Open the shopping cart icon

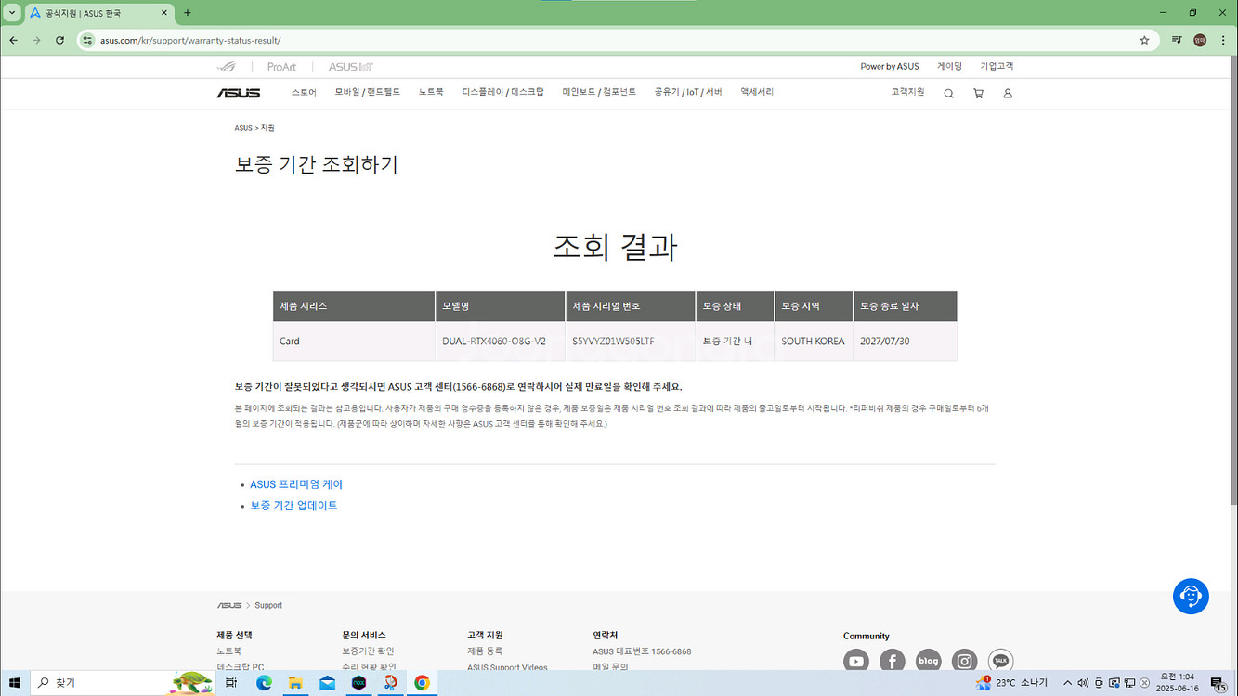click(x=978, y=94)
